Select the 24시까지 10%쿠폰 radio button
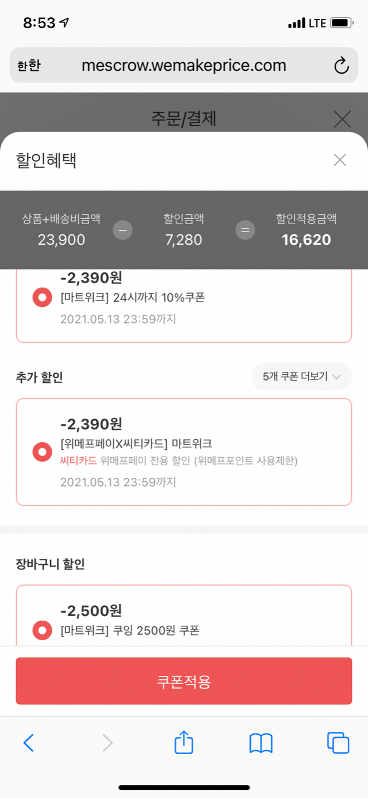This screenshot has height=798, width=368. pyautogui.click(x=43, y=298)
